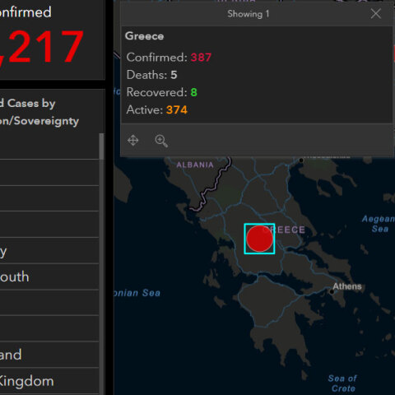Click the Deaths value 5
Image resolution: width=395 pixels, height=395 pixels.
(174, 75)
